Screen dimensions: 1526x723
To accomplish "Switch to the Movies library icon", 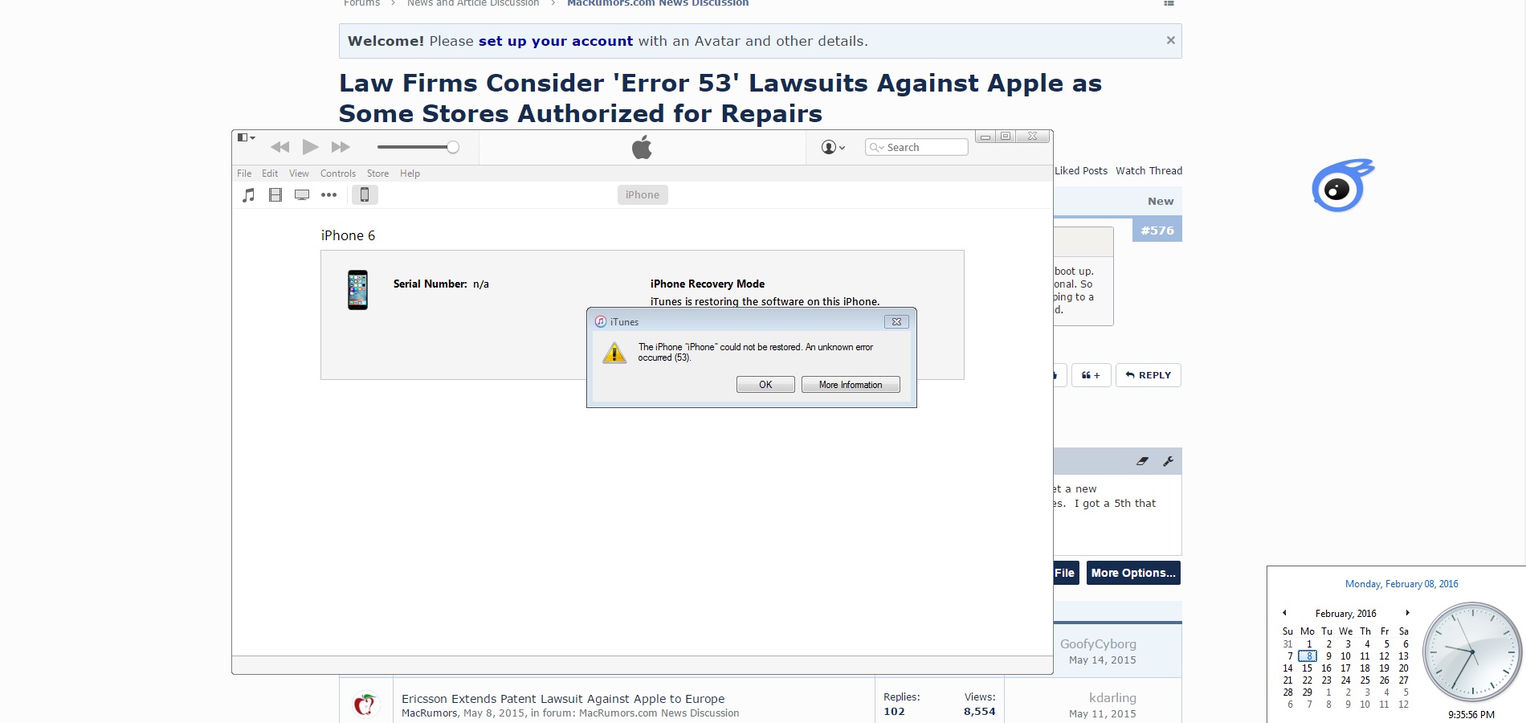I will point(275,194).
